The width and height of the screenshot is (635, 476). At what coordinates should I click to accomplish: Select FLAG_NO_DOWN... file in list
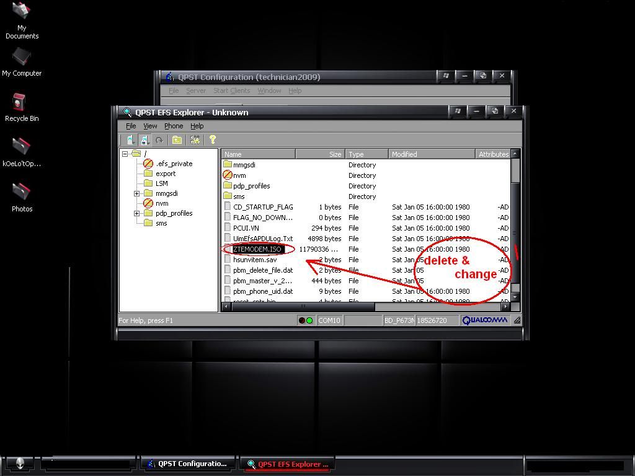[262, 218]
